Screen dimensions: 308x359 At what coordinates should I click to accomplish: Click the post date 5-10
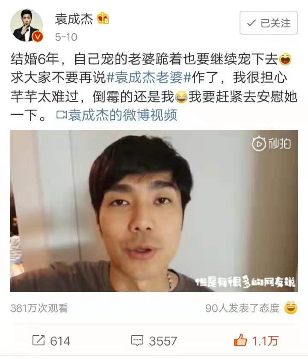tap(66, 37)
